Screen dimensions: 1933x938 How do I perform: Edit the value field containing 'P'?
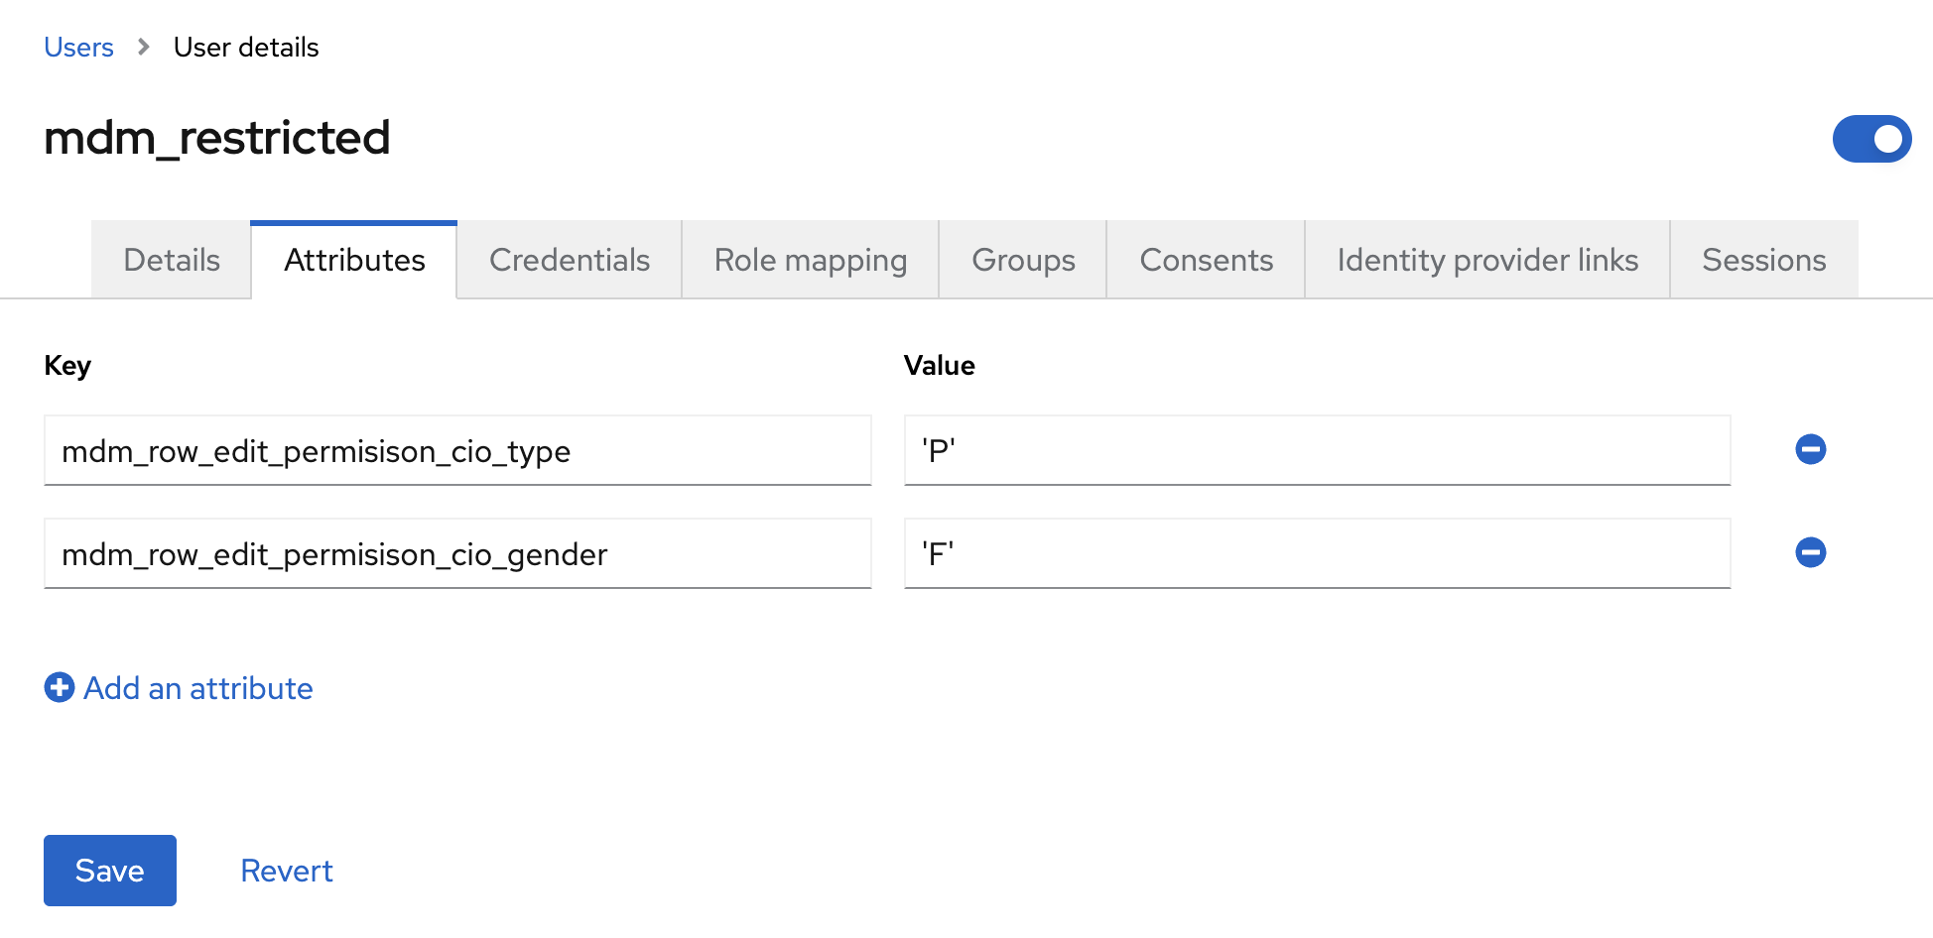click(x=1315, y=450)
